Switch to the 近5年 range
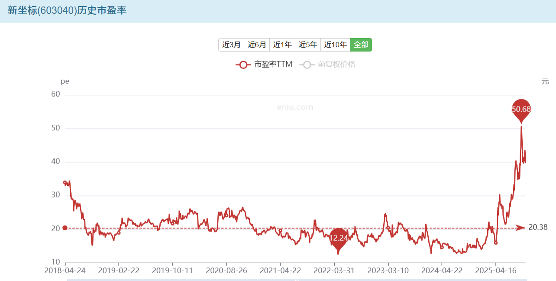This screenshot has height=281, width=556. (308, 45)
